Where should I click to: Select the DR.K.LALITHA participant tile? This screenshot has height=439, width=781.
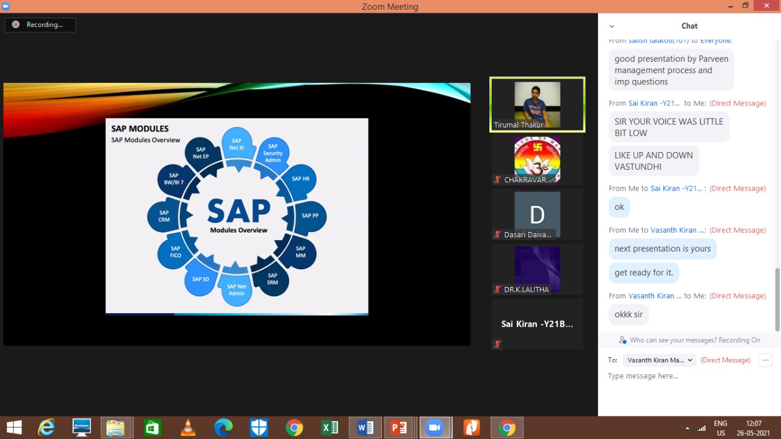click(x=537, y=269)
